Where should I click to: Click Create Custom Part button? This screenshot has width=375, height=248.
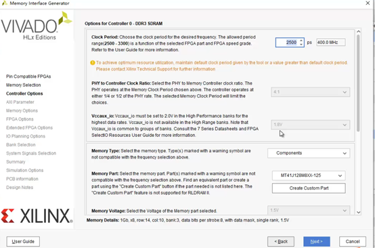tap(309, 188)
